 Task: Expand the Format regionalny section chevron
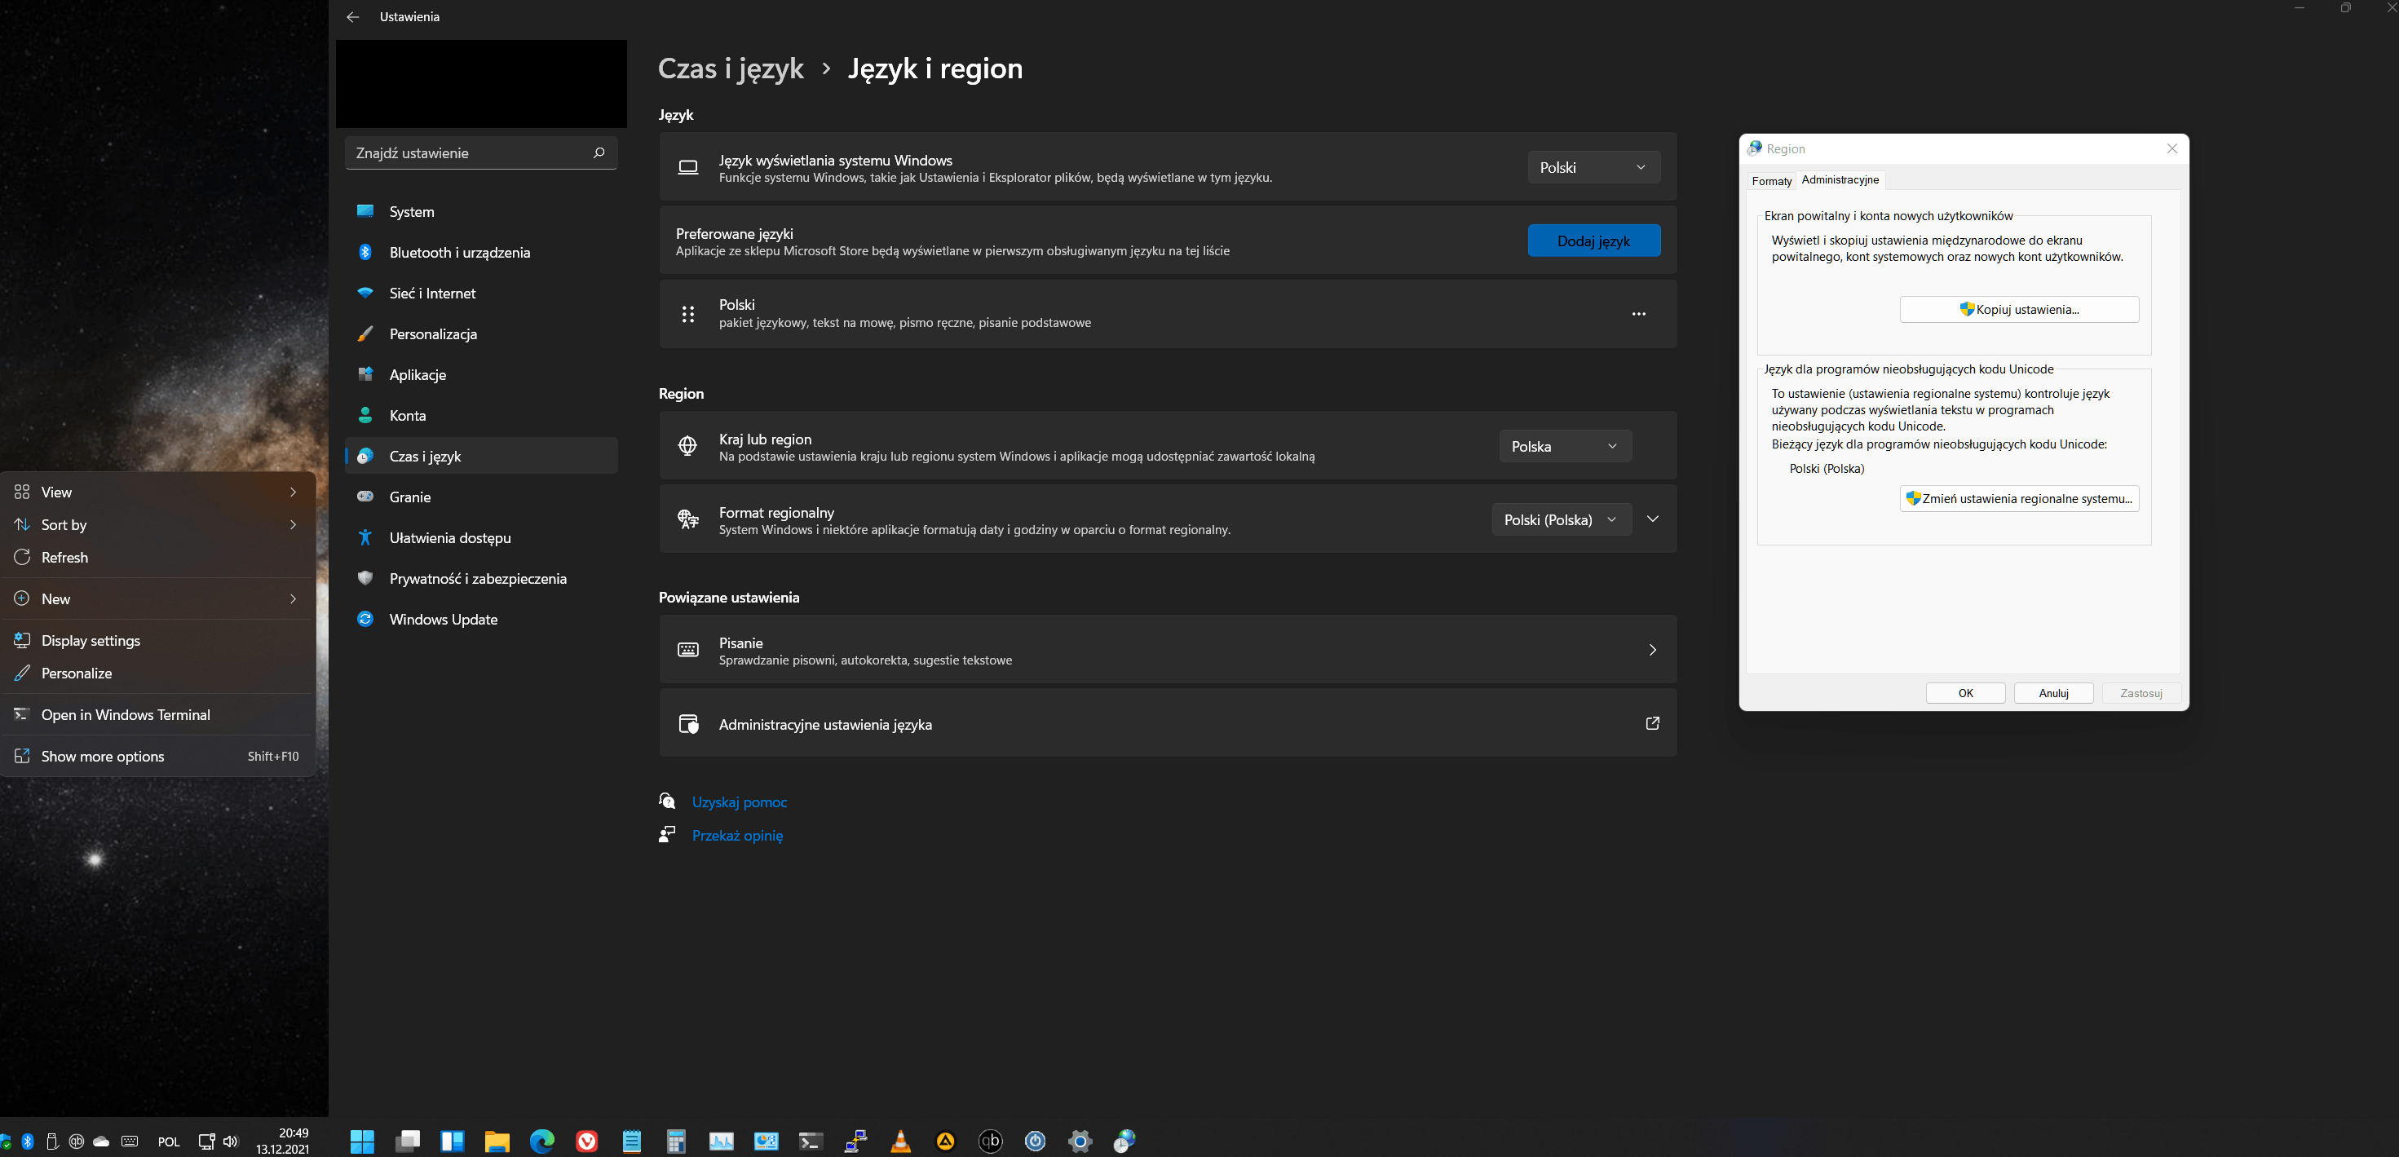pos(1652,519)
